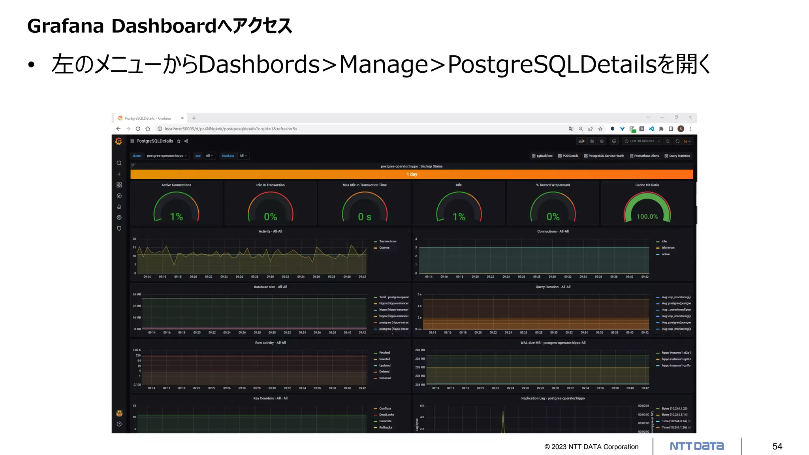
Task: Toggle the Queries series in Activity legend
Action: [384, 248]
